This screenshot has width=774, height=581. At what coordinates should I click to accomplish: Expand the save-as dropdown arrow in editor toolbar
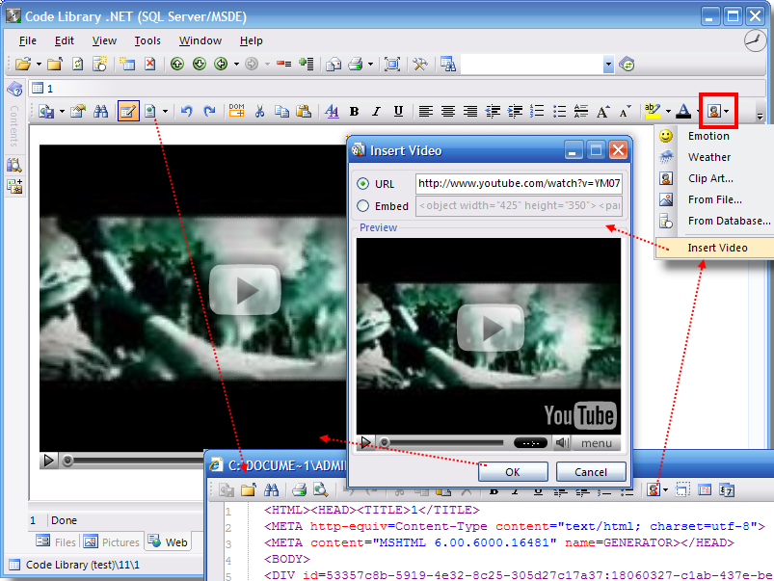[62, 112]
